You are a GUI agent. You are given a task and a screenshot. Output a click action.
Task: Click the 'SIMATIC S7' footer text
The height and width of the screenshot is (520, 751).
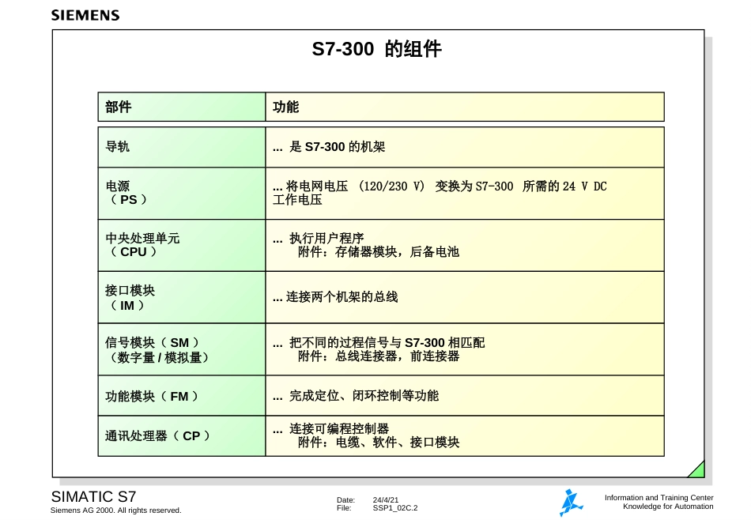pos(93,496)
